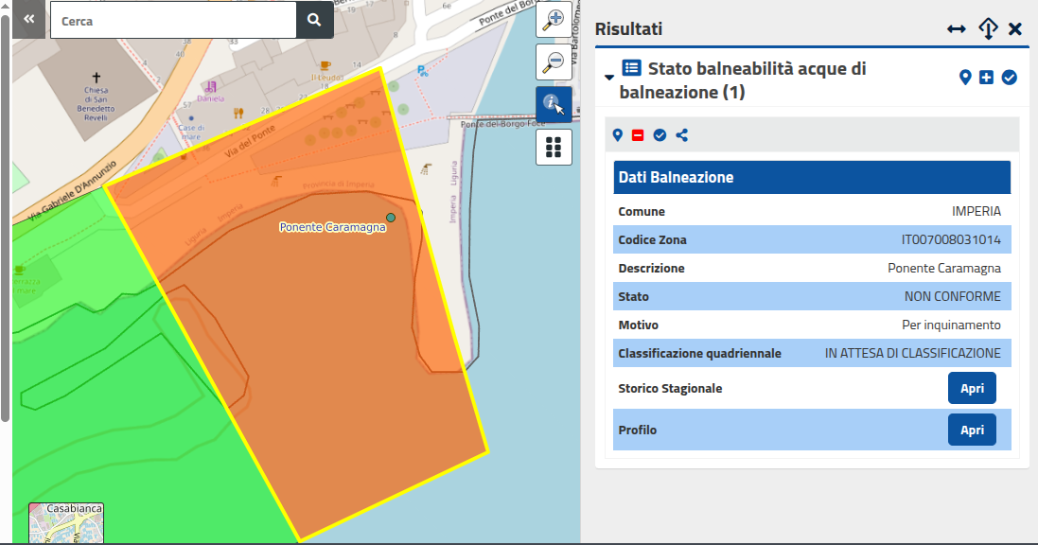
Task: Select the zoom out magnifier tool
Action: click(x=554, y=62)
